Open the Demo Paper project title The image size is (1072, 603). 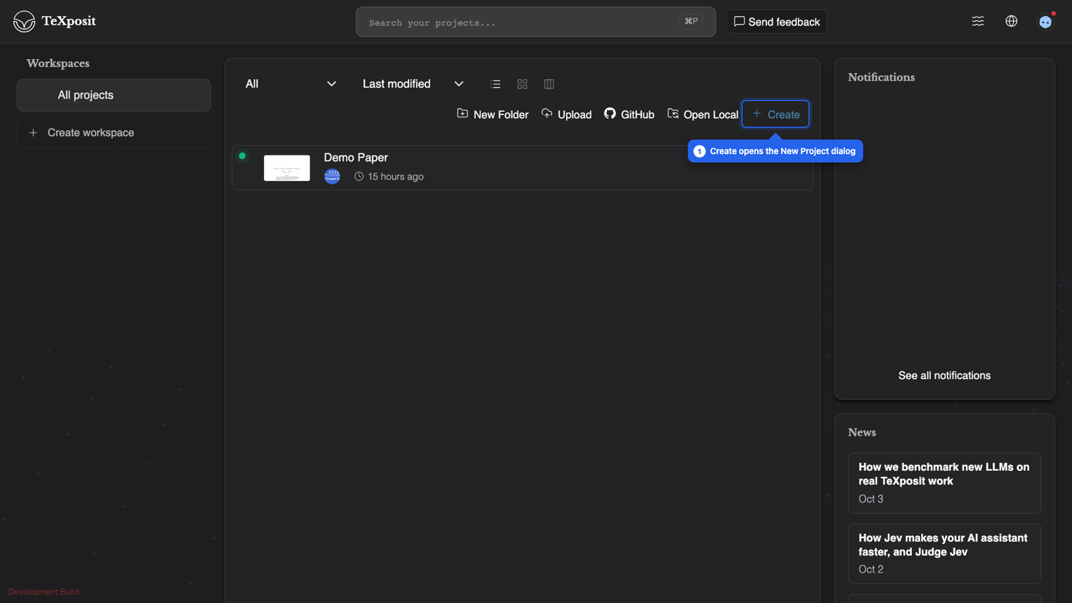pos(356,157)
